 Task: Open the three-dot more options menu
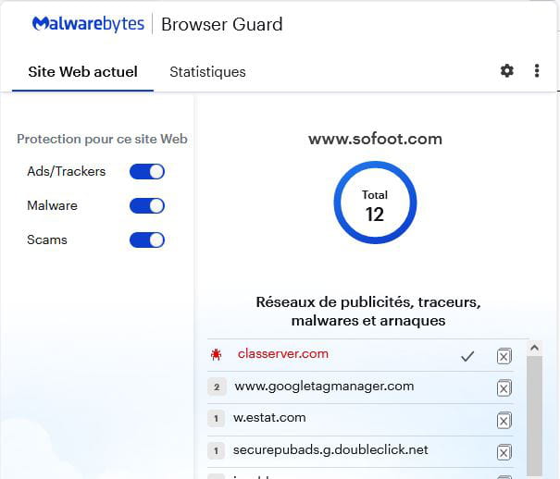(x=537, y=70)
